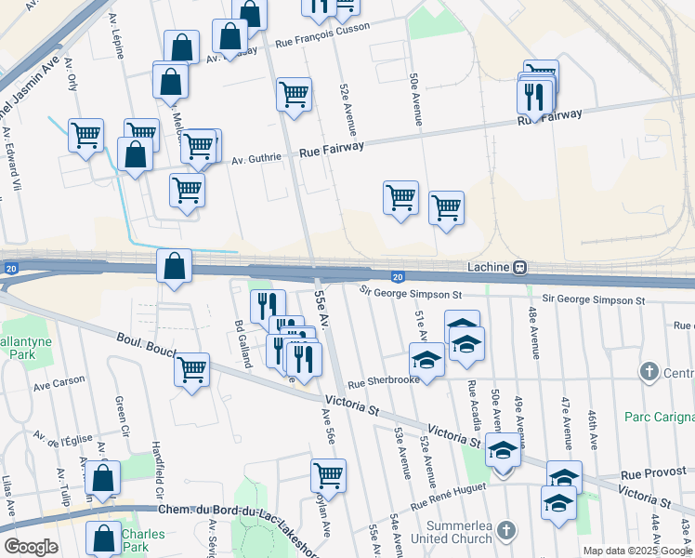Select the shopping cart marker on Boul. Bouchard
Viewport: 695px width, 558px height.
[192, 372]
